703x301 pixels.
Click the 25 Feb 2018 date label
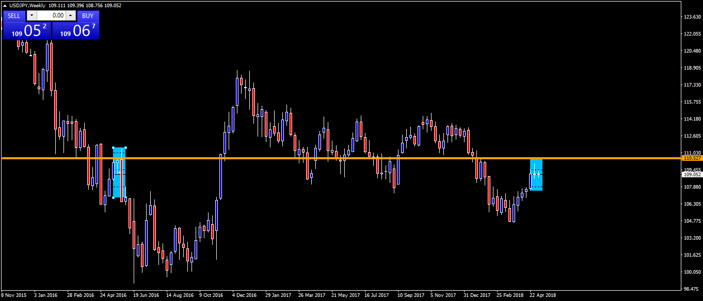(510, 296)
